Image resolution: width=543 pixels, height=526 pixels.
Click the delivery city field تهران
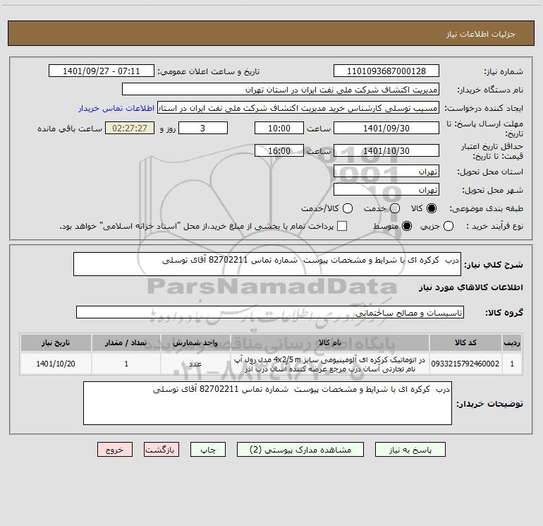tap(386, 190)
